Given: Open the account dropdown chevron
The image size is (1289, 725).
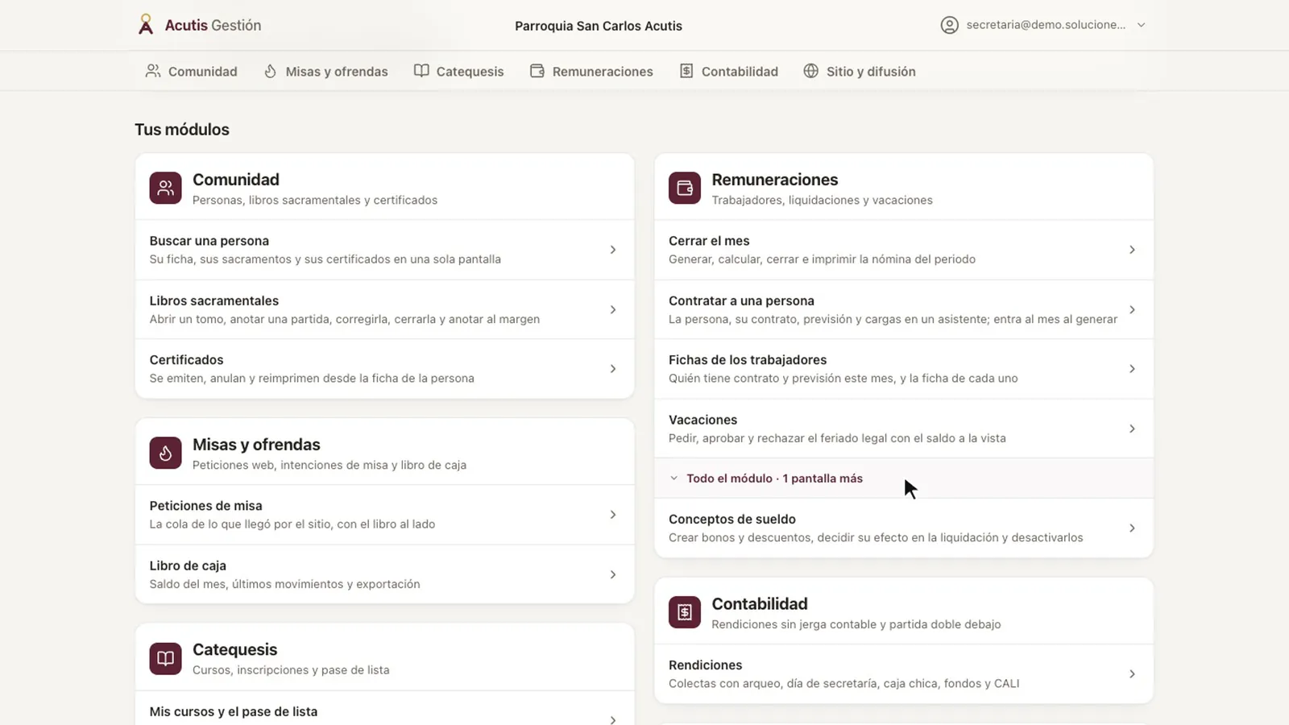Looking at the screenshot, I should click(1141, 25).
